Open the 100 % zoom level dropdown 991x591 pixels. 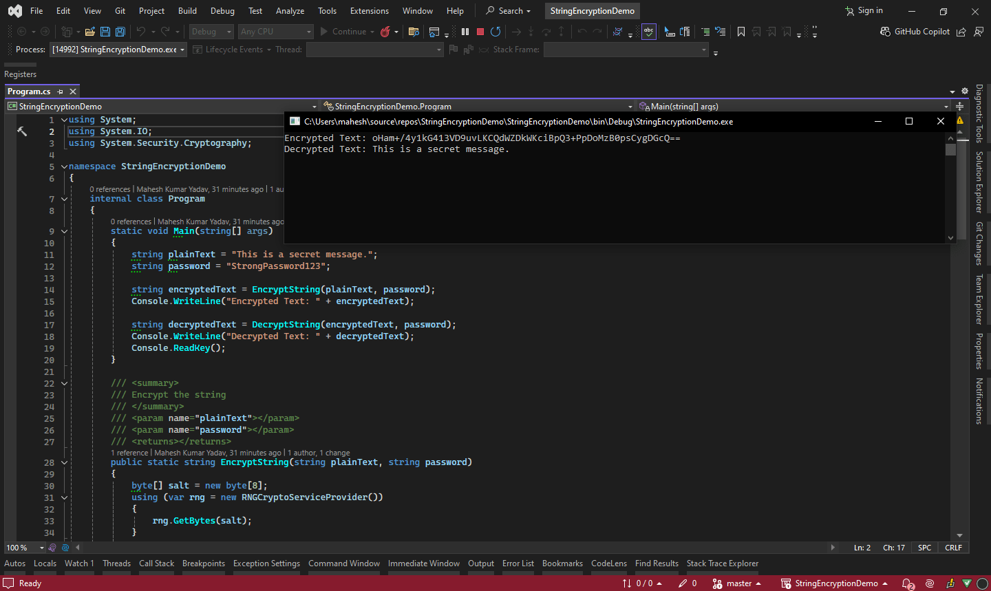41,548
